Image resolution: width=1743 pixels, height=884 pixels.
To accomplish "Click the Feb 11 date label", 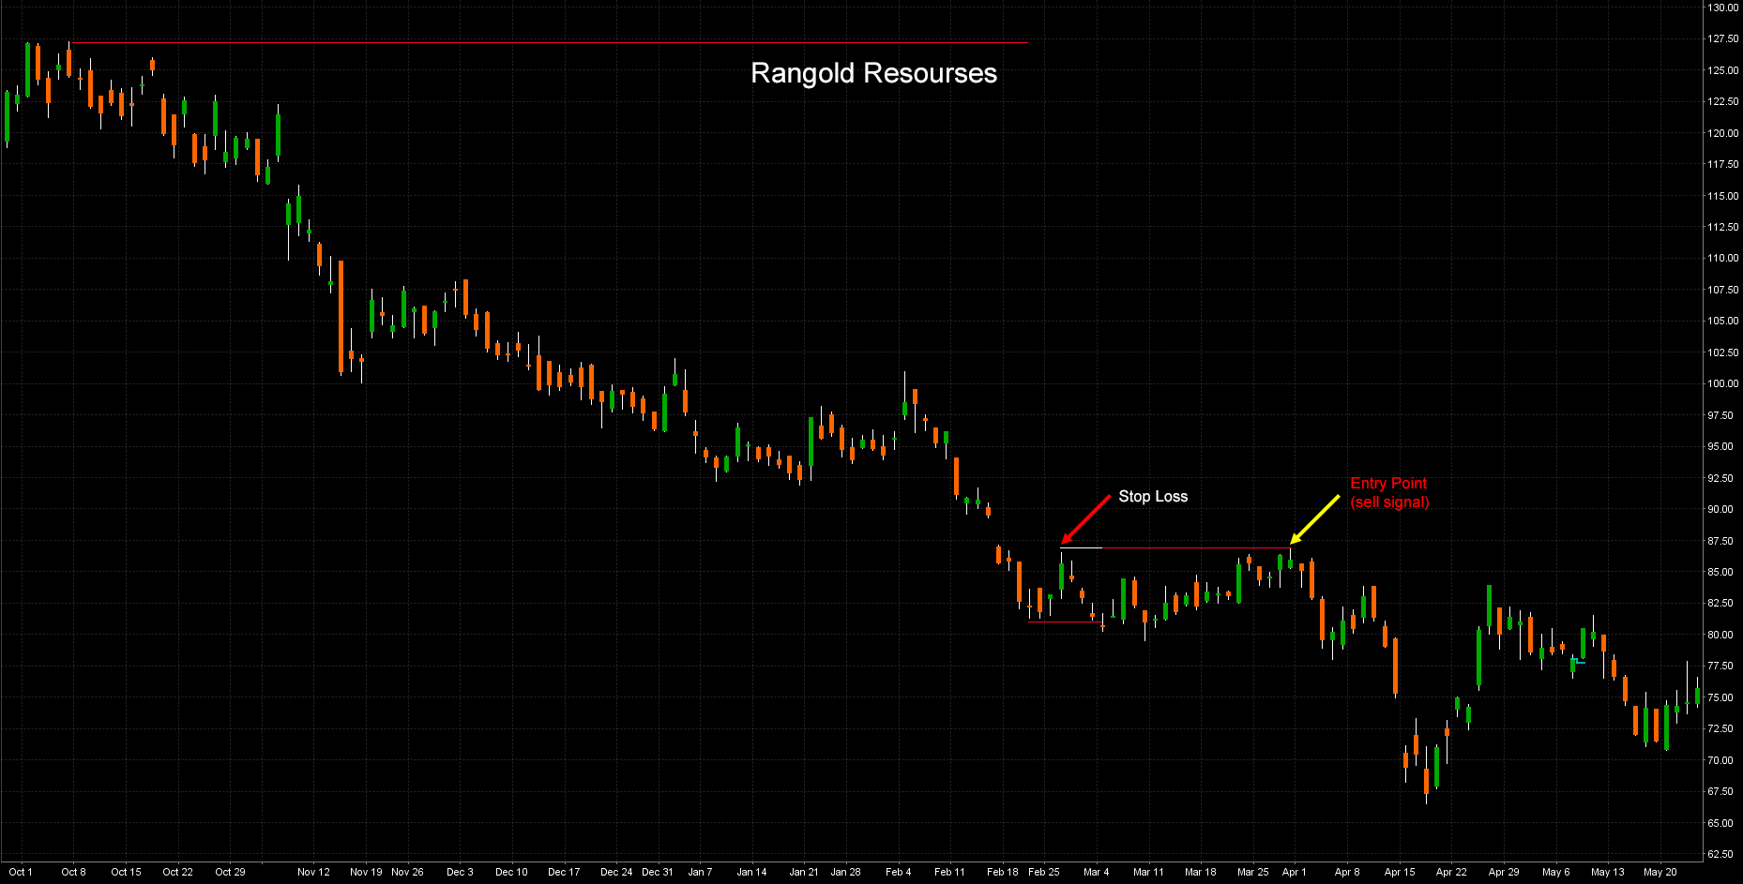I will (949, 872).
